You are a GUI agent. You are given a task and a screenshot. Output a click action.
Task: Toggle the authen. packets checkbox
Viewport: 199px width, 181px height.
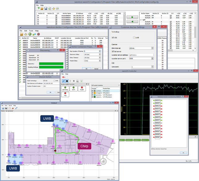[92, 91]
